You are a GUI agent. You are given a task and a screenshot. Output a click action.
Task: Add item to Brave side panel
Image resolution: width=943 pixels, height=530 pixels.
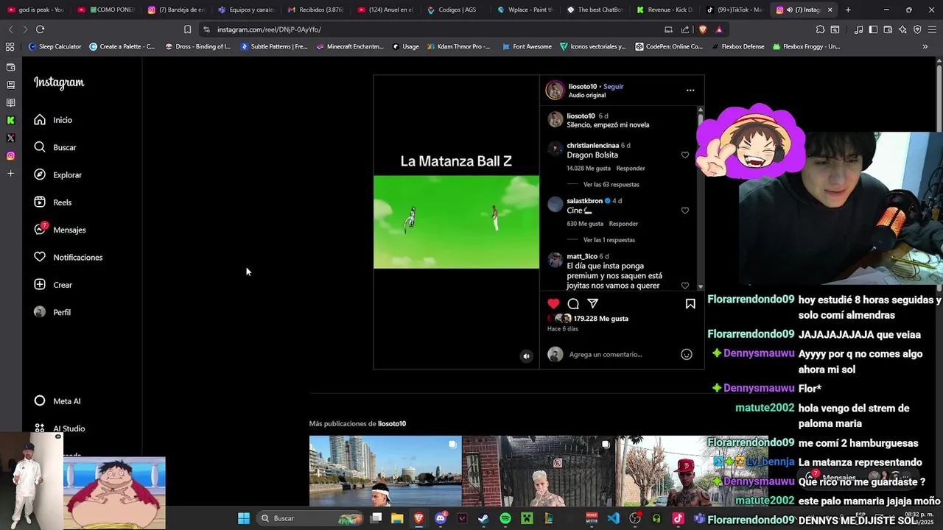(x=10, y=173)
